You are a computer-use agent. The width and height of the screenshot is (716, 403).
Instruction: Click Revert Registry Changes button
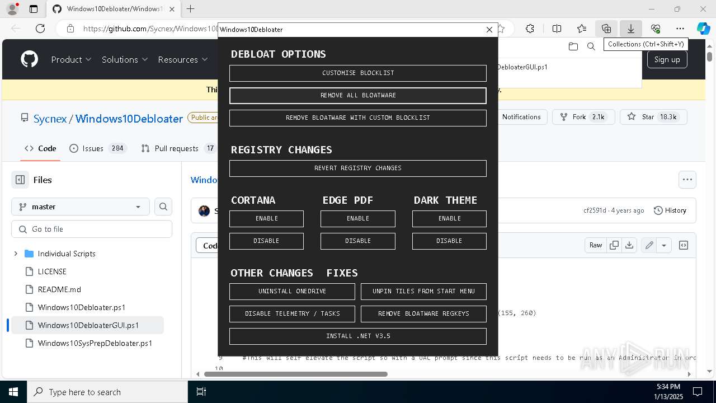[358, 168]
